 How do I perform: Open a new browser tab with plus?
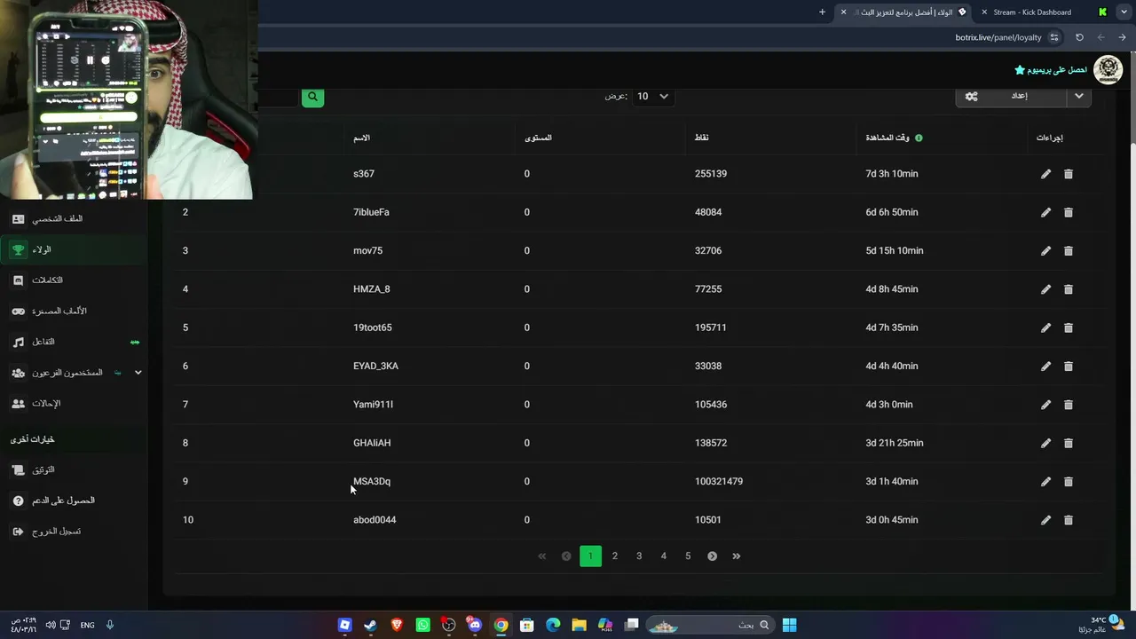click(x=822, y=12)
